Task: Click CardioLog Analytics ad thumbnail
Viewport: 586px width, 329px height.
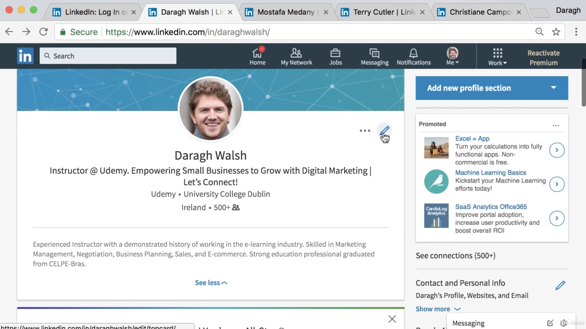Action: (436, 215)
